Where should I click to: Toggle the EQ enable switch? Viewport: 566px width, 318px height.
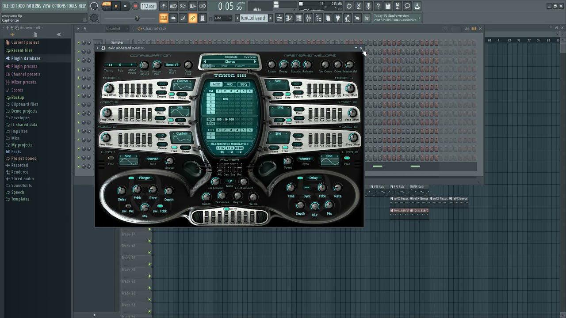(x=226, y=209)
